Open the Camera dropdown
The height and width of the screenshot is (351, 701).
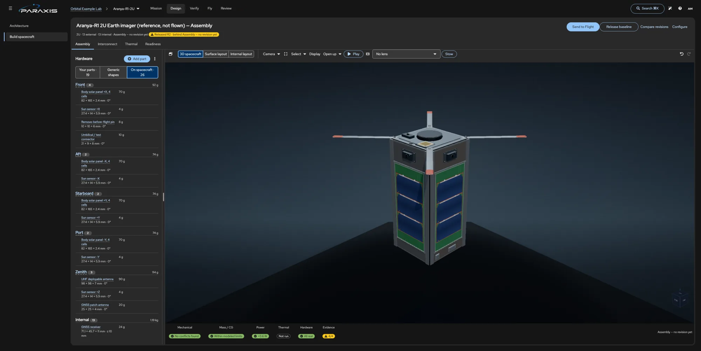coord(271,54)
